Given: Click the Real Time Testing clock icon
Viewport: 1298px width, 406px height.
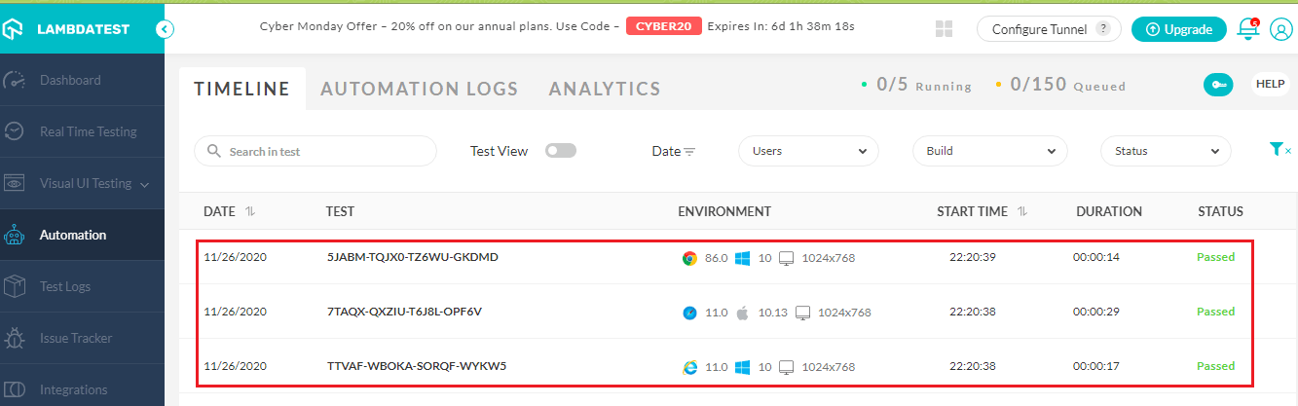Looking at the screenshot, I should [x=15, y=131].
